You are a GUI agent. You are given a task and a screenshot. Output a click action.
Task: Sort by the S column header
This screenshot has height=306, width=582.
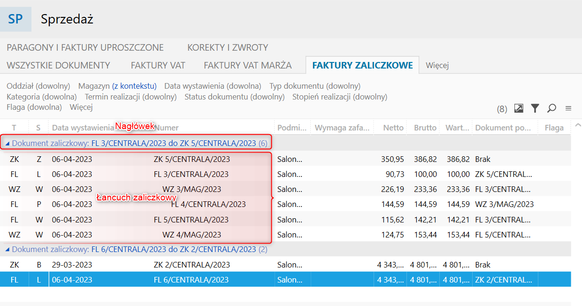click(x=38, y=128)
